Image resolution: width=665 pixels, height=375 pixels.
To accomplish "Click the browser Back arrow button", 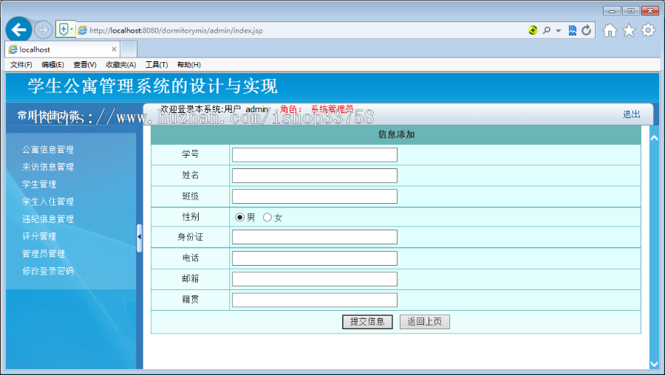I will 18,30.
